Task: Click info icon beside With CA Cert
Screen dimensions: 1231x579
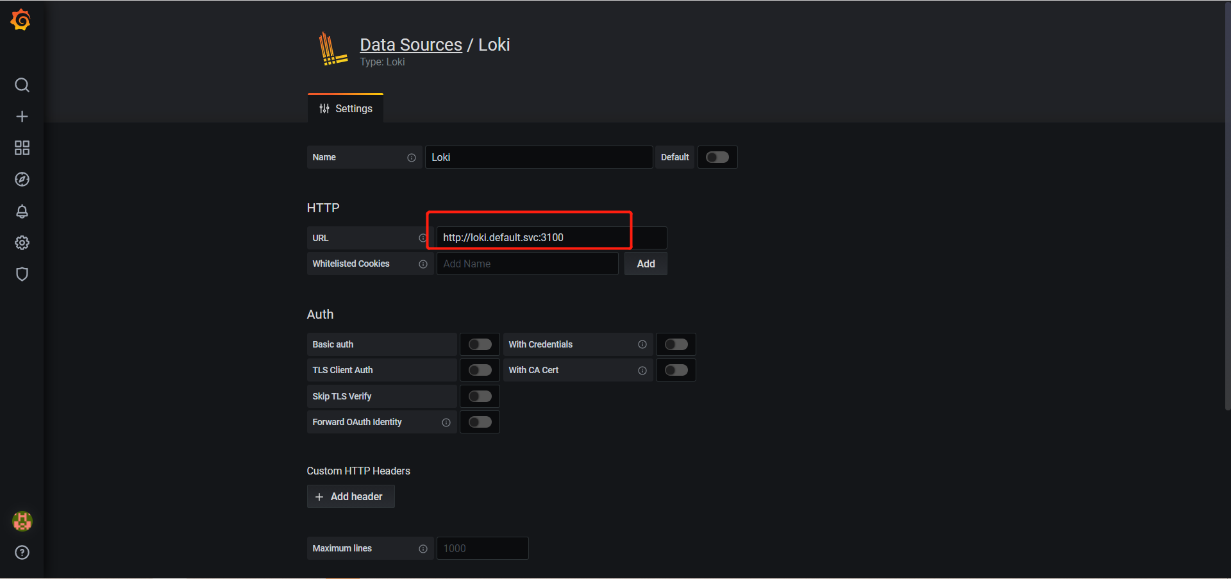Action: [642, 371]
